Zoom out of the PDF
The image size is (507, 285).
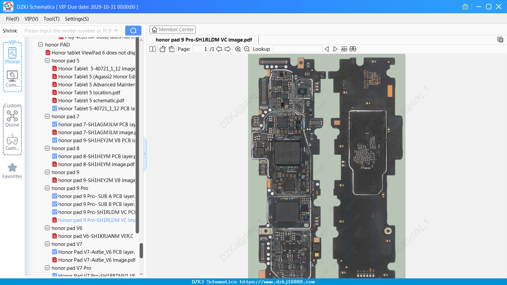tap(247, 49)
